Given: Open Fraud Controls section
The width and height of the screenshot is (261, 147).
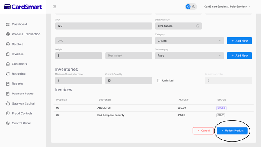Looking at the screenshot, I should (x=22, y=114).
